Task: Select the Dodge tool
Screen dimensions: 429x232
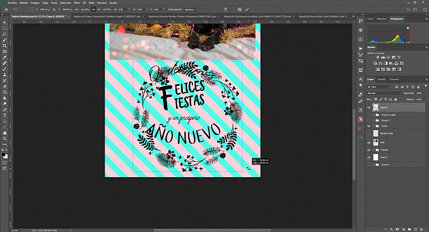Action: [x=4, y=104]
